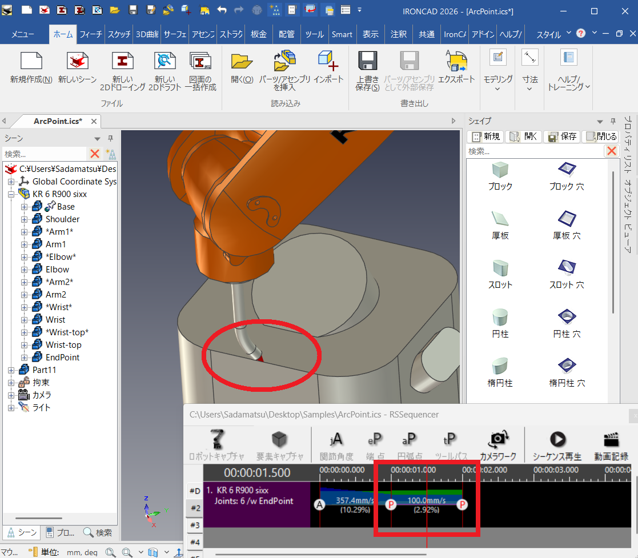Click the 関節角度 jA icon
638x558 pixels.
point(336,445)
